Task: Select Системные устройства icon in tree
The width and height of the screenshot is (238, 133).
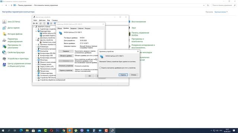Action: point(39,75)
